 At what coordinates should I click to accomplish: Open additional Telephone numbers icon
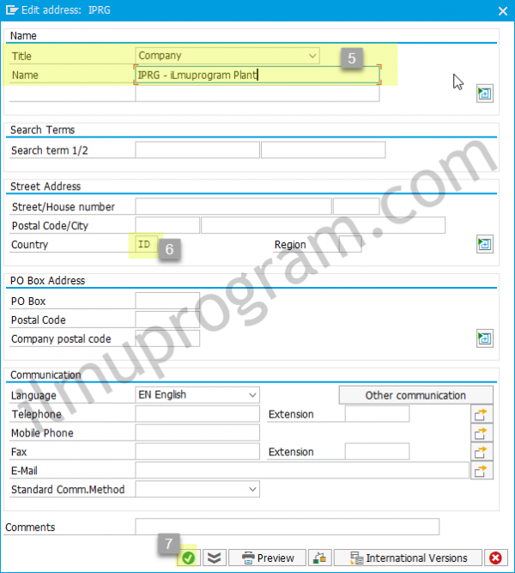click(482, 414)
